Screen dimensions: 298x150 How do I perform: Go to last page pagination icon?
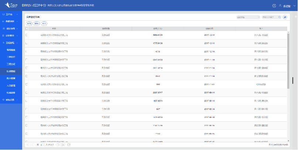tap(63, 145)
